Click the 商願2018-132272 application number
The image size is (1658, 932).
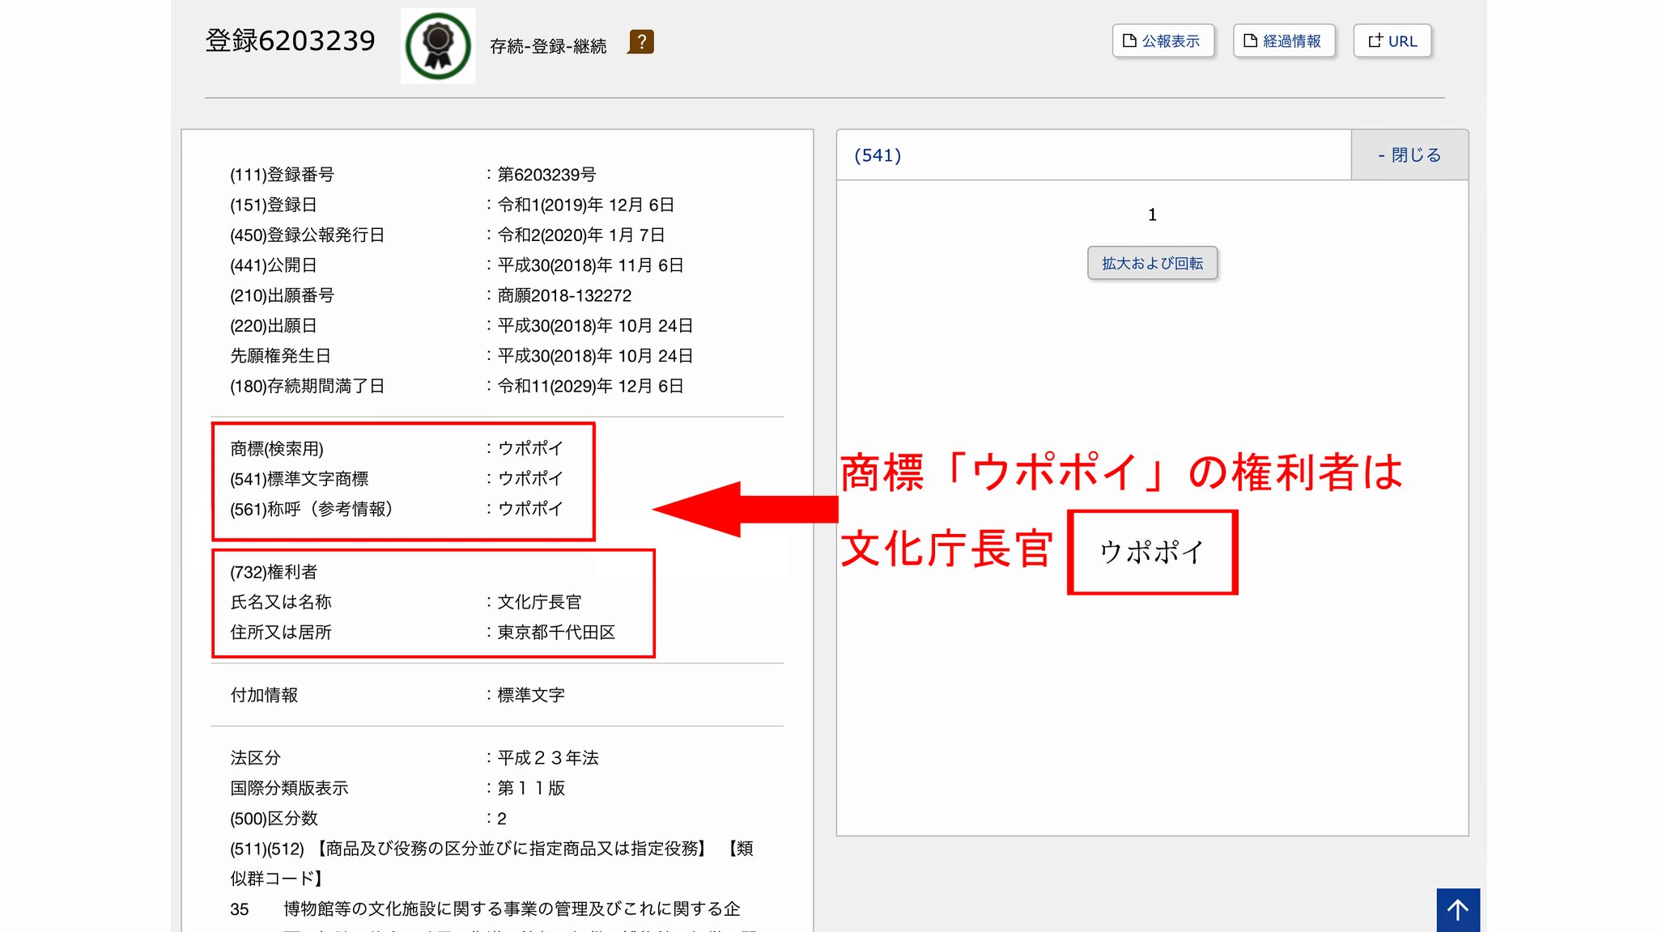pos(564,295)
